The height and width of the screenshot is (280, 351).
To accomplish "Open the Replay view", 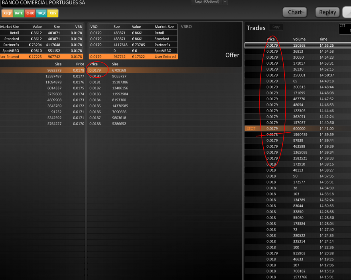I will point(327,12).
